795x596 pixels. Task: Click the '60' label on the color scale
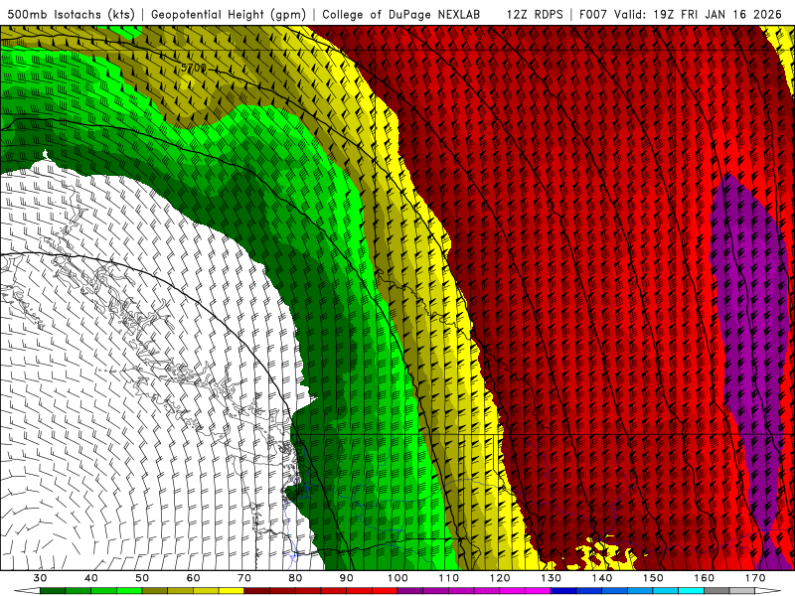coord(193,578)
